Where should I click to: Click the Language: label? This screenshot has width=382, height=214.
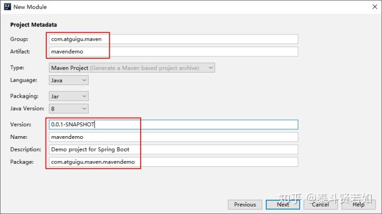pyautogui.click(x=24, y=80)
